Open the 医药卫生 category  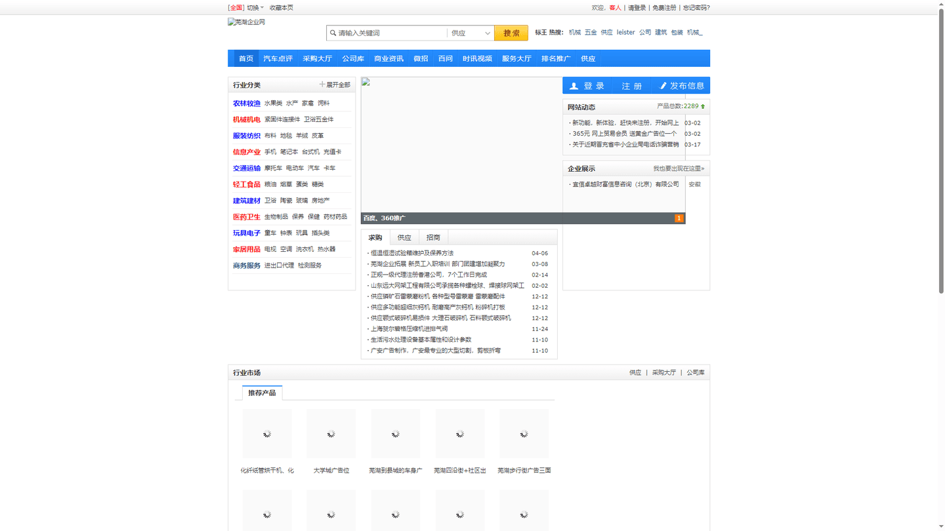247,217
